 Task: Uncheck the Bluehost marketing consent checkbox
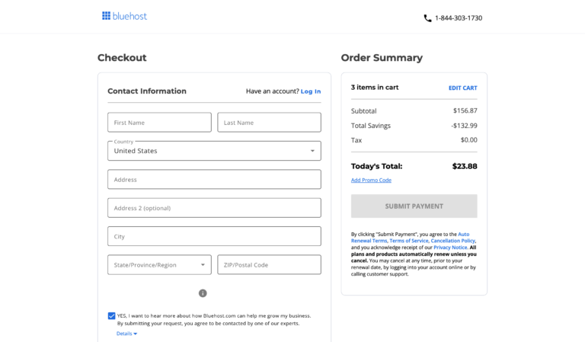[112, 315]
